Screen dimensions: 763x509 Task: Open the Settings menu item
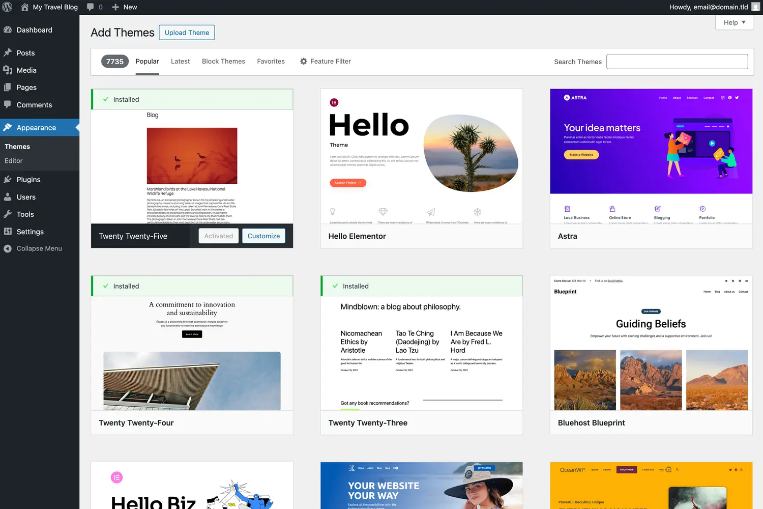pos(40,232)
